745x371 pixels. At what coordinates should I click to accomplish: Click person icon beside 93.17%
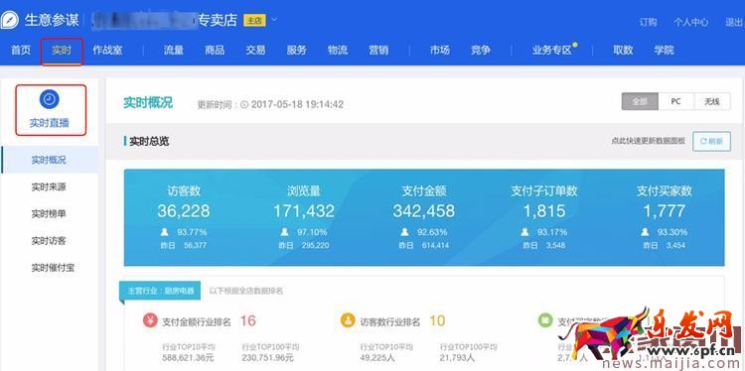pyautogui.click(x=525, y=232)
